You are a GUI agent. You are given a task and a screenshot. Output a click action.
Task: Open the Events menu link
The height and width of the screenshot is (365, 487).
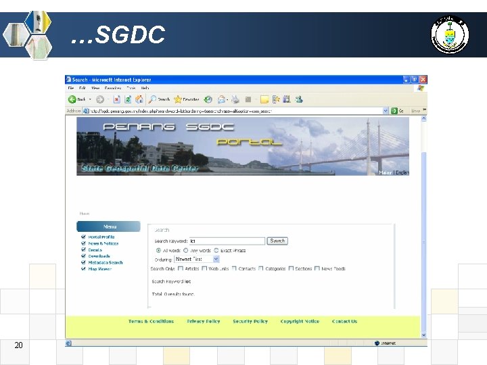[95, 250]
